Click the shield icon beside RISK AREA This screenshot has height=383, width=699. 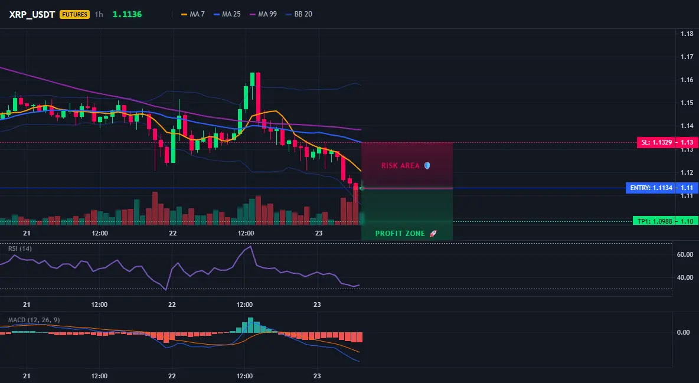click(427, 165)
